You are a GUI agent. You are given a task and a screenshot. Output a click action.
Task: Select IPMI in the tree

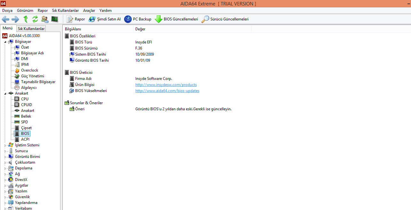coord(25,65)
